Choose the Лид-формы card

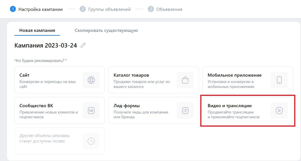(154, 110)
